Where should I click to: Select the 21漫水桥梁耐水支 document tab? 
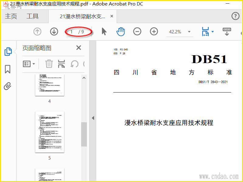[82, 16]
